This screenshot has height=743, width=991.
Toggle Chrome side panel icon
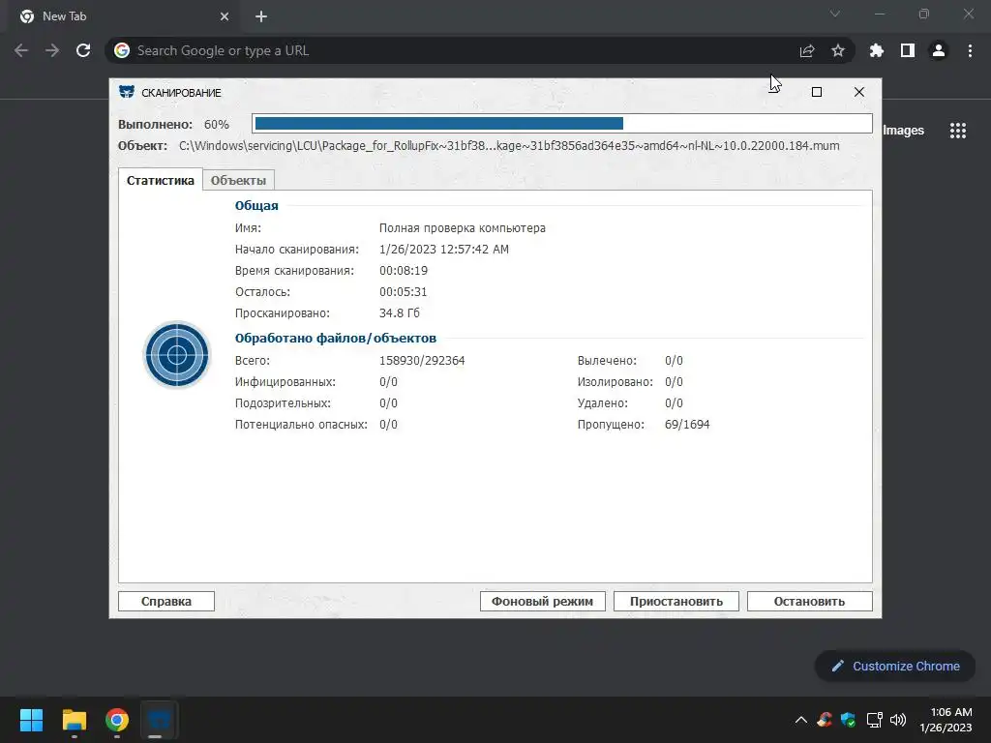(908, 50)
